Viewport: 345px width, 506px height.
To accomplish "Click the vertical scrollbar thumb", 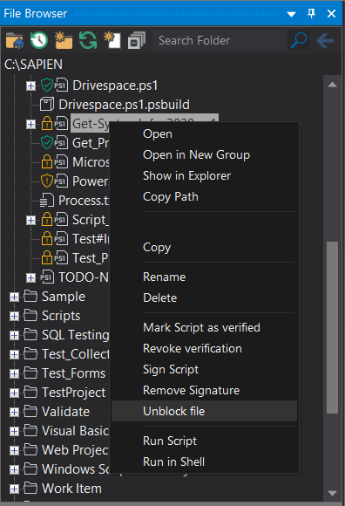I will point(332,327).
